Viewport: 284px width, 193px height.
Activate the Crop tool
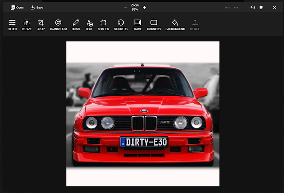[x=40, y=25]
